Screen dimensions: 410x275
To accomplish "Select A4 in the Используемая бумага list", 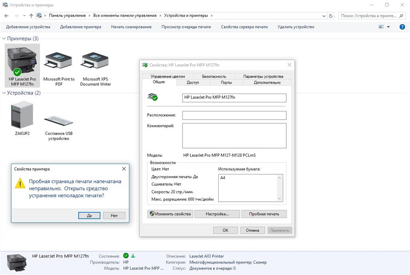I will coord(223,178).
